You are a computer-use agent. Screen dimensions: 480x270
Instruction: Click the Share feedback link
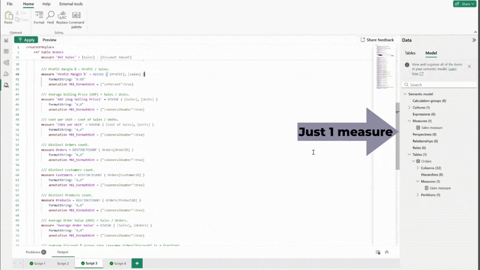tap(377, 40)
